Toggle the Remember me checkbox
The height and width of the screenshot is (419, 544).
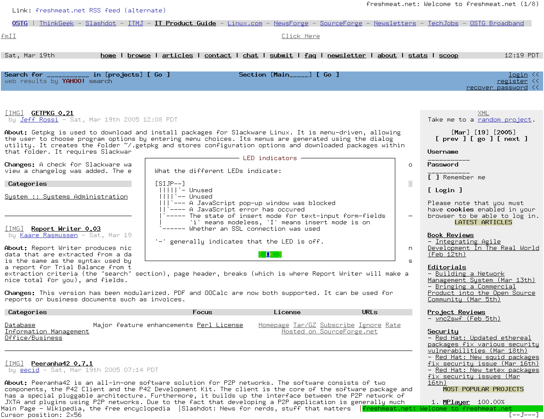click(x=433, y=177)
